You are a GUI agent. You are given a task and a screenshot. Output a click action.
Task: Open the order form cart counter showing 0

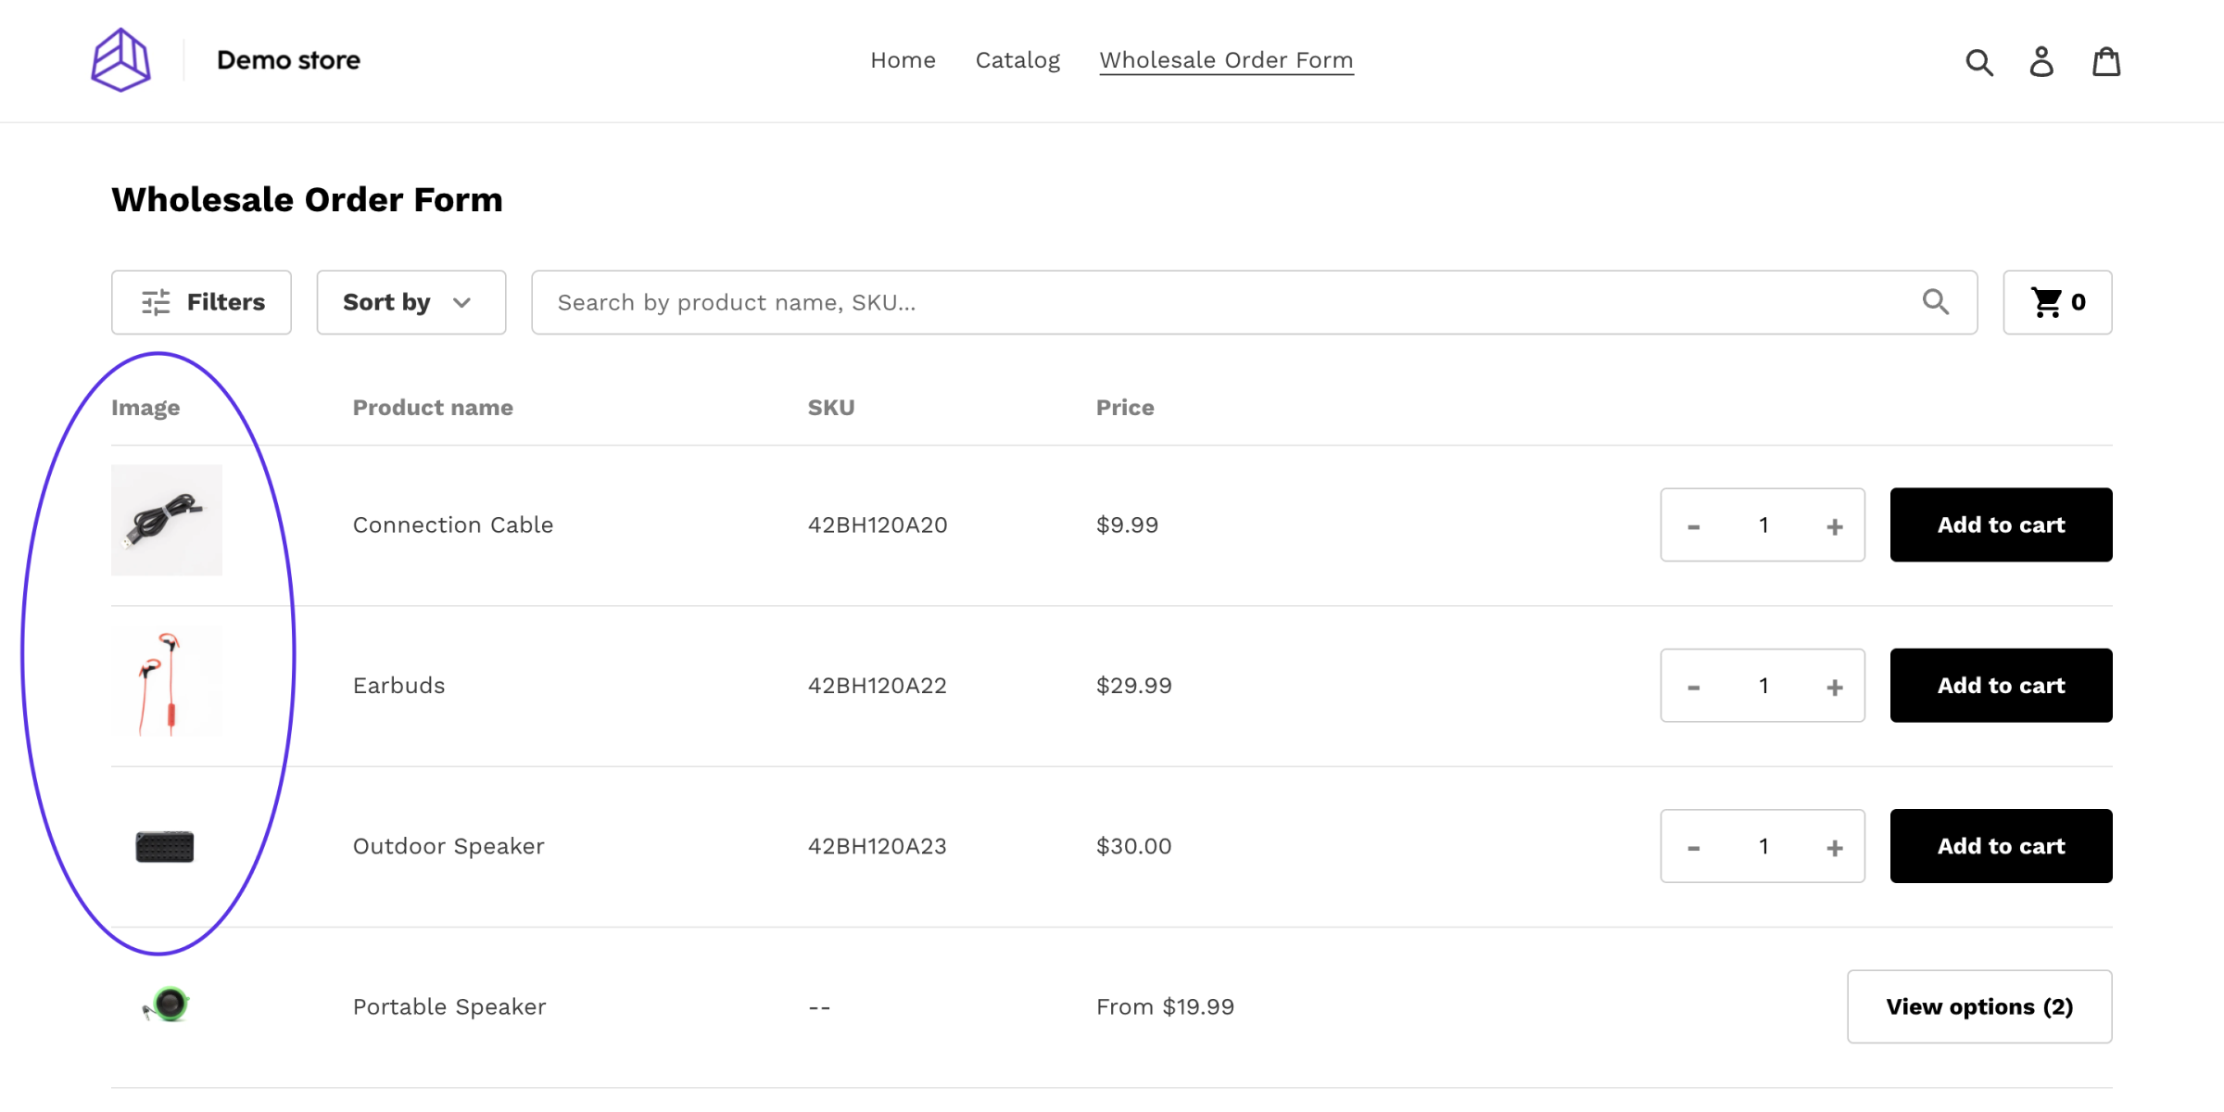click(x=2057, y=302)
